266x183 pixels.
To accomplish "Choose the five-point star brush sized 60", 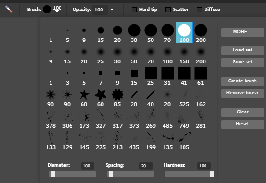I will point(84,94).
